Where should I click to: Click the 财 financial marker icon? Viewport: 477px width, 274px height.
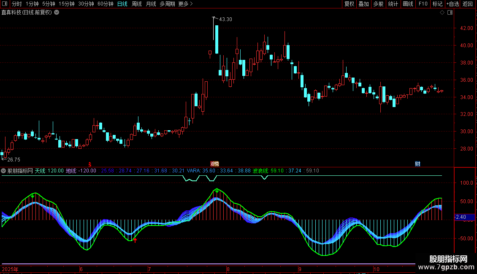(x=417, y=164)
